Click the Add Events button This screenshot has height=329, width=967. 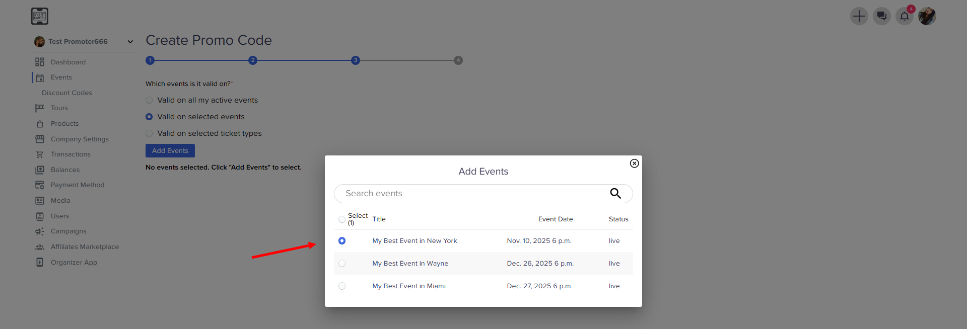click(170, 151)
